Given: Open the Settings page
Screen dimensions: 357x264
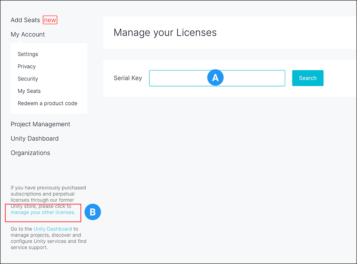Looking at the screenshot, I should (27, 54).
